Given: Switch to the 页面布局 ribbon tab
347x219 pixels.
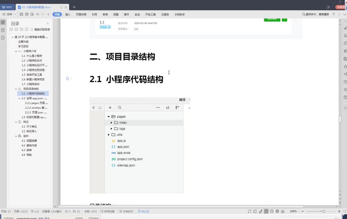Looking at the screenshot, I should (x=81, y=14).
